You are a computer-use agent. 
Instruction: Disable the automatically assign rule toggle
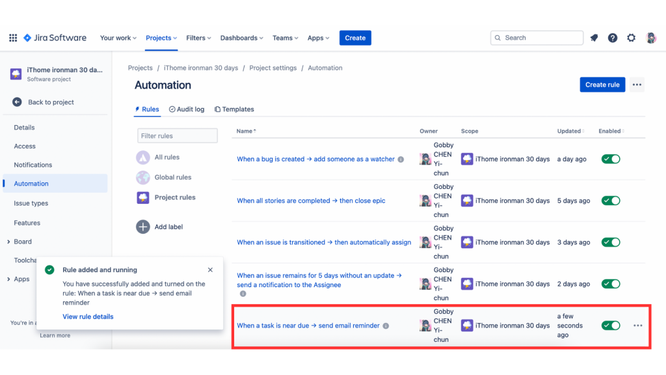pos(611,242)
